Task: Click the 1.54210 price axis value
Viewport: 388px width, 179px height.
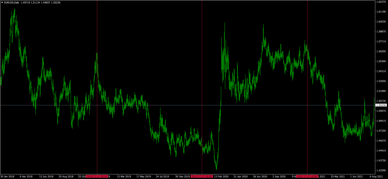Action: click(381, 71)
